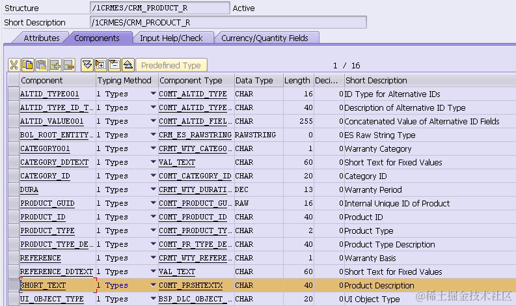The image size is (516, 306).
Task: Select the row marker for PRODUCT_ID
Action: 14,217
